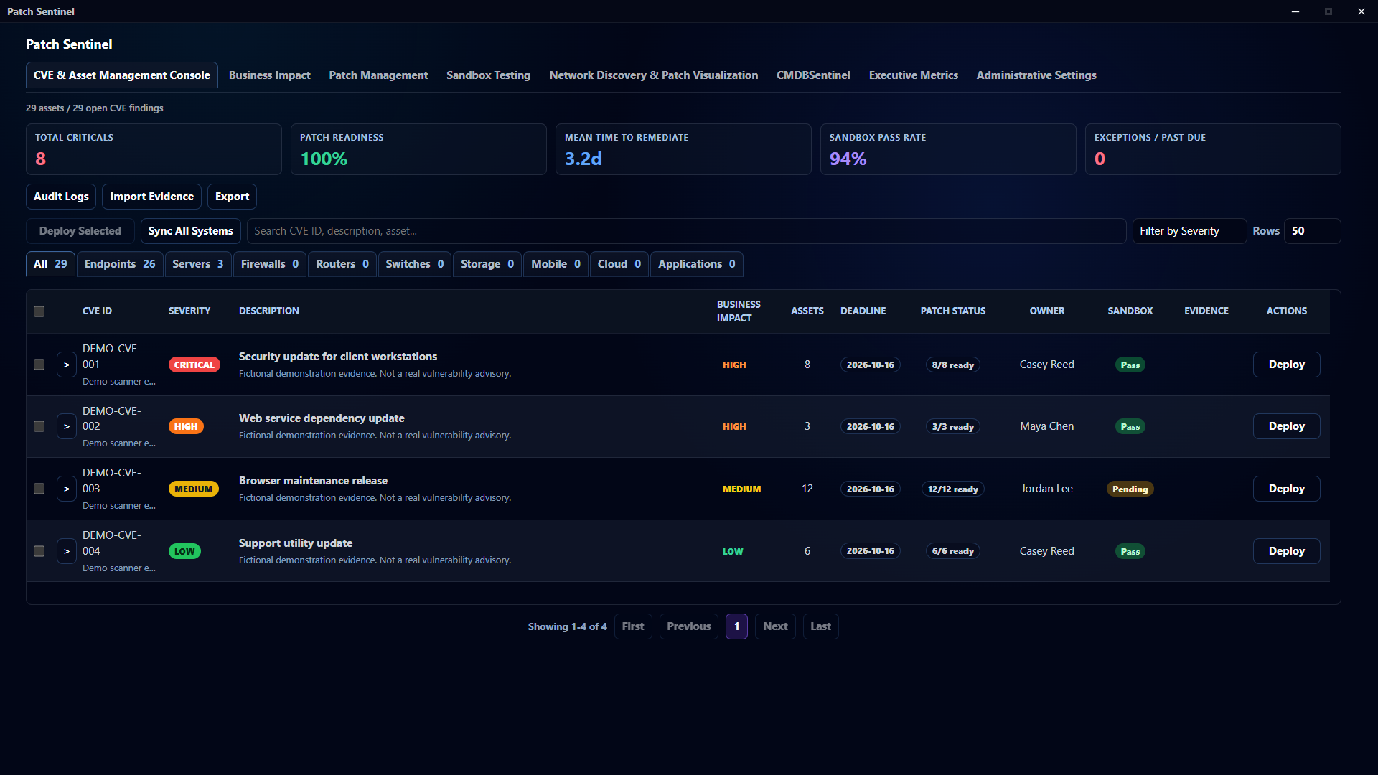Check the DEMO-CVE-004 row checkbox
The height and width of the screenshot is (775, 1378).
pyautogui.click(x=39, y=551)
